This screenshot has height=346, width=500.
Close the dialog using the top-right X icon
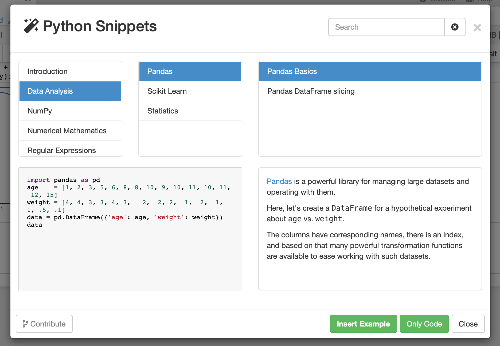(477, 27)
